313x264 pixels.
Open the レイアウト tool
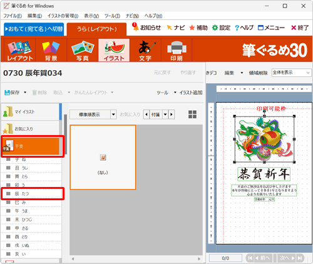pos(20,50)
